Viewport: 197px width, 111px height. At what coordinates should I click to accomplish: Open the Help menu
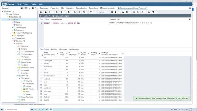click(42, 4)
